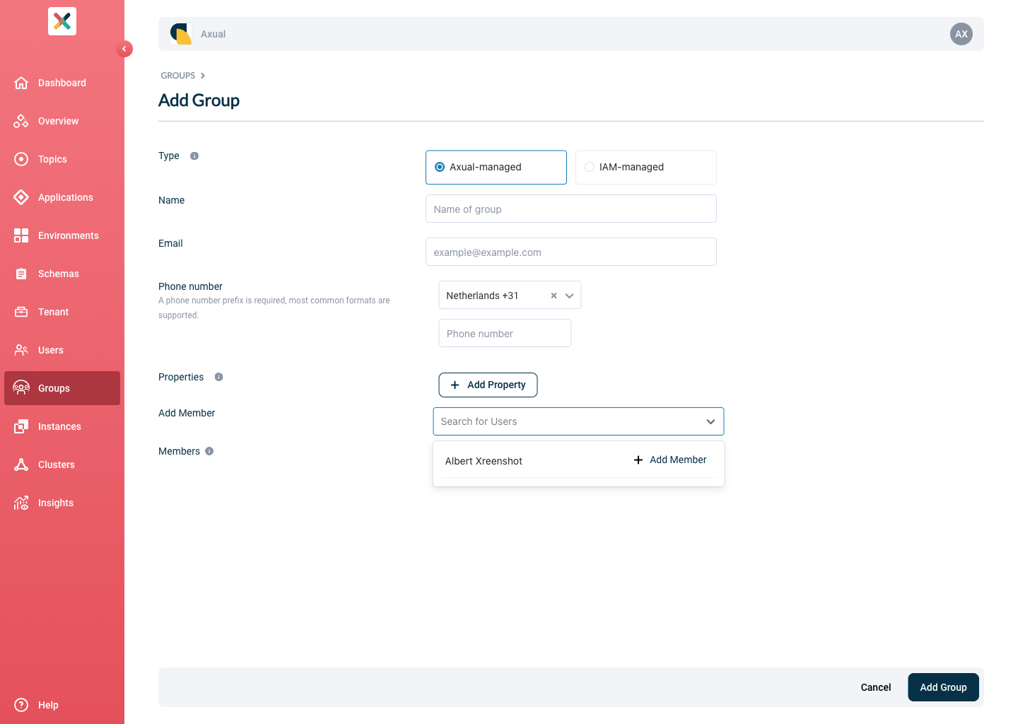1018x724 pixels.
Task: Focus the Name of group field
Action: coord(571,209)
